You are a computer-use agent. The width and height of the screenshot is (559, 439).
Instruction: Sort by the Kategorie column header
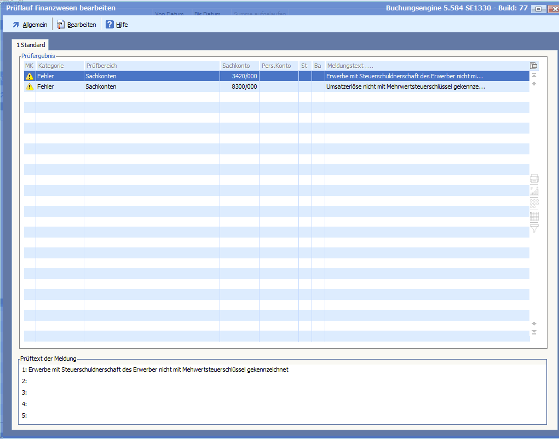(59, 66)
